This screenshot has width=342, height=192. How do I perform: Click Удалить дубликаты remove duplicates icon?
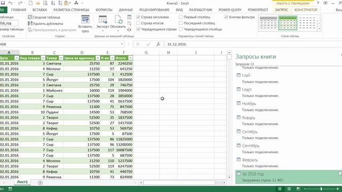coord(30,23)
